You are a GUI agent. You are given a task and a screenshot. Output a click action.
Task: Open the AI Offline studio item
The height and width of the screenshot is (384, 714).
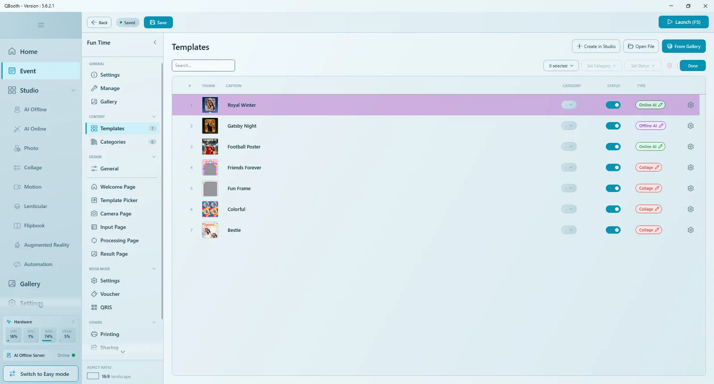tap(35, 109)
